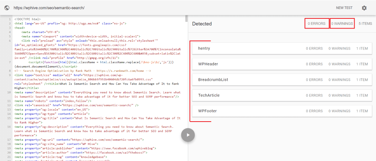This screenshot has height=161, width=376.
Task: Expand the hentry result row
Action: tap(282, 48)
